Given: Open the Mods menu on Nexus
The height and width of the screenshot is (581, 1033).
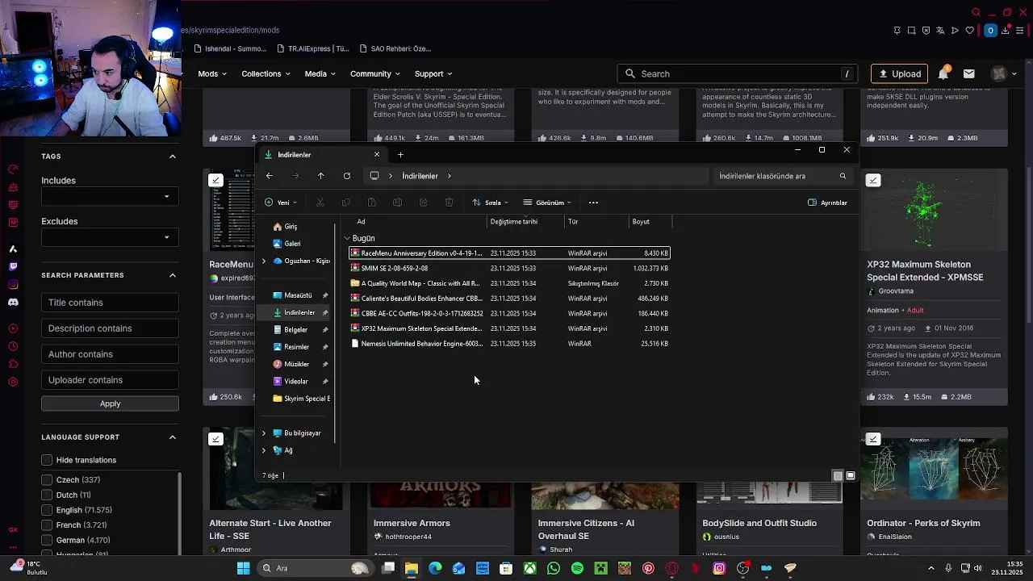Looking at the screenshot, I should [x=212, y=73].
